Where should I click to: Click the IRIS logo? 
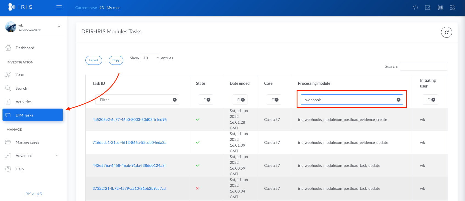point(20,7)
